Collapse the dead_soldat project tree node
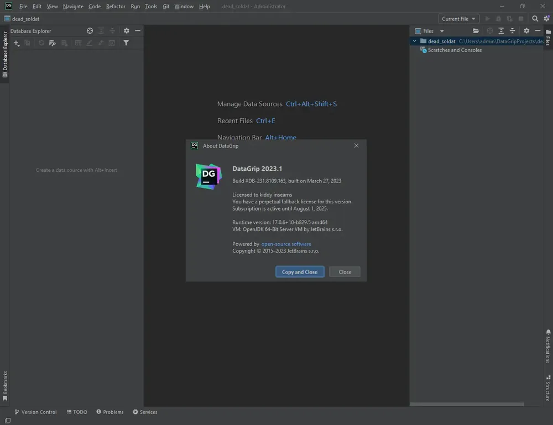553x425 pixels. (x=415, y=41)
